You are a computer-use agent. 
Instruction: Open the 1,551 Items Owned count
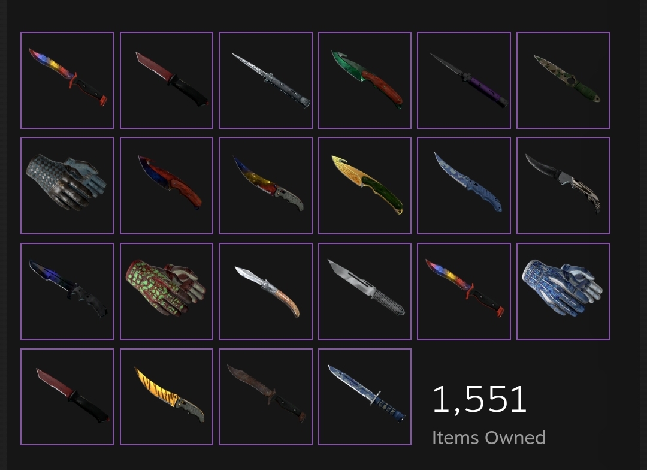coord(479,399)
